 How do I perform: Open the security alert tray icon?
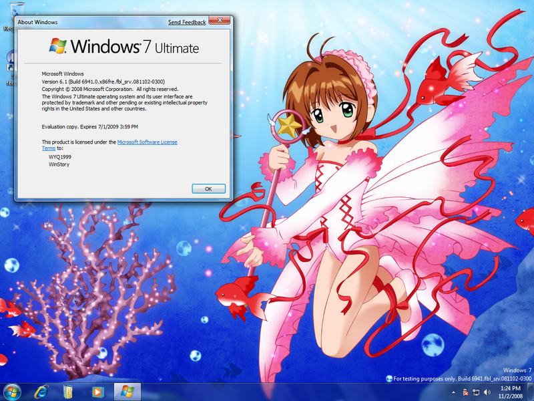coord(465,392)
